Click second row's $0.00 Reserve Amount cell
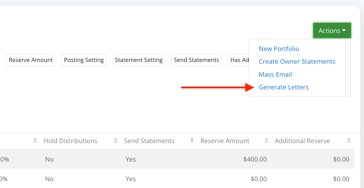The image size is (364, 188). tap(258, 179)
